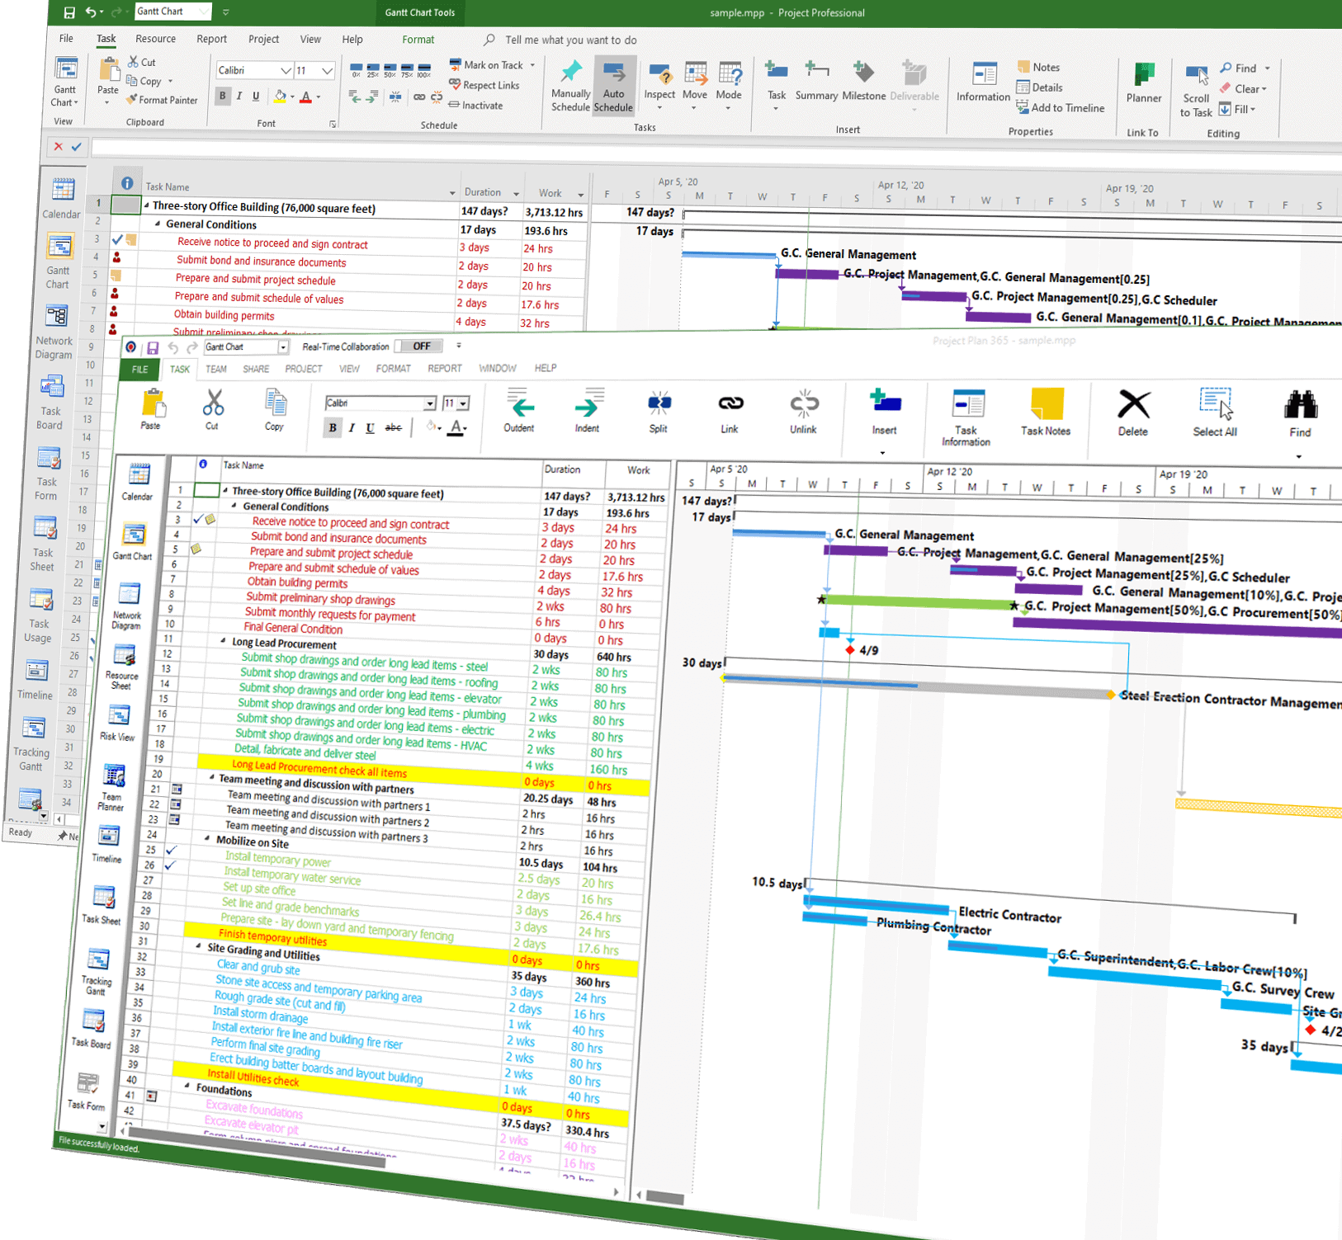Viewport: 1342px width, 1240px height.
Task: Click the Inspect task icon
Action: click(x=659, y=83)
